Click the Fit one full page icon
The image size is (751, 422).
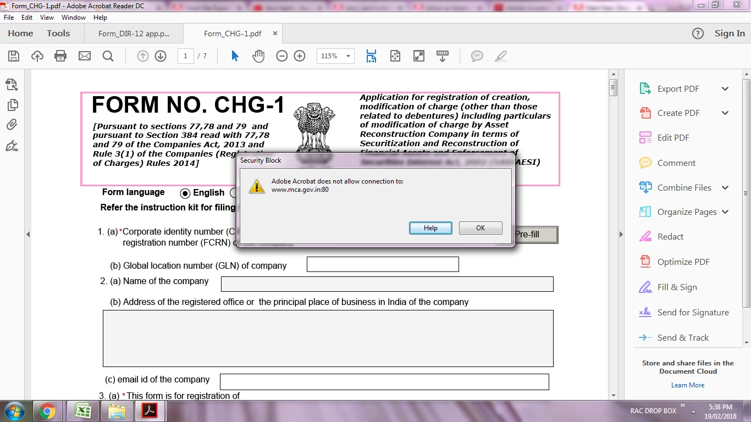tap(395, 56)
